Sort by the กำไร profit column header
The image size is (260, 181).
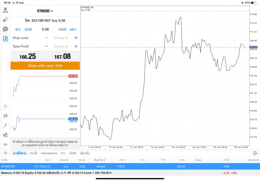pos(226,160)
